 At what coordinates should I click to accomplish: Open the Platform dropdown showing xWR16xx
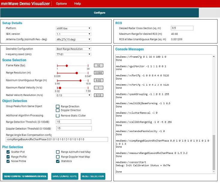(73, 28)
